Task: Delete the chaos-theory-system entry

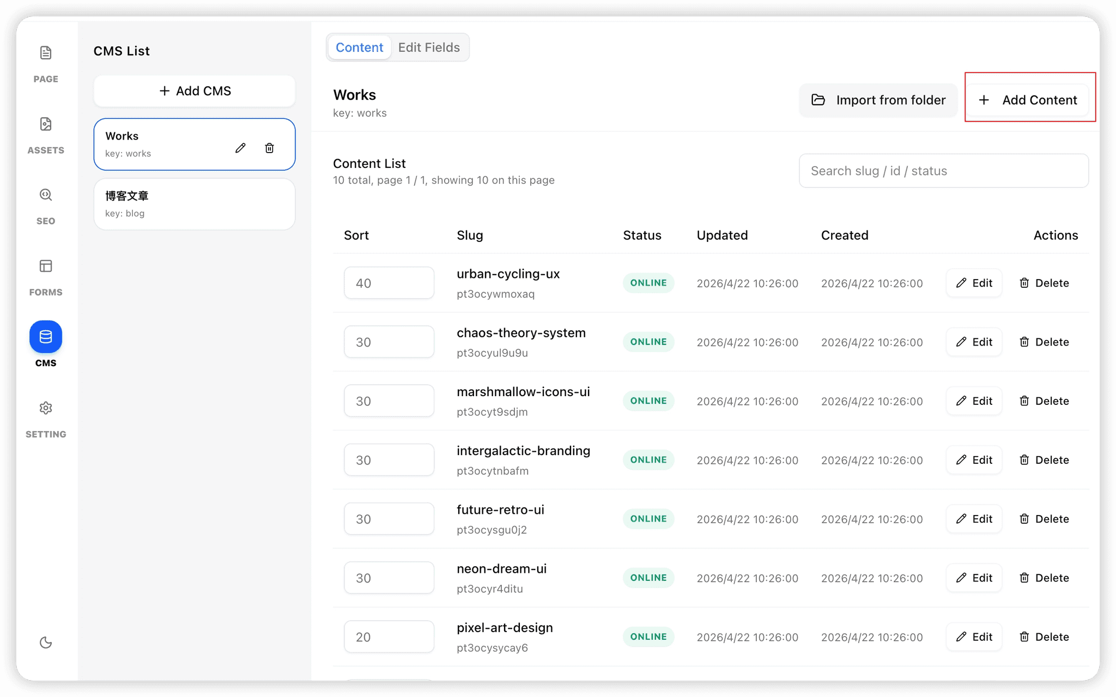Action: pyautogui.click(x=1044, y=342)
